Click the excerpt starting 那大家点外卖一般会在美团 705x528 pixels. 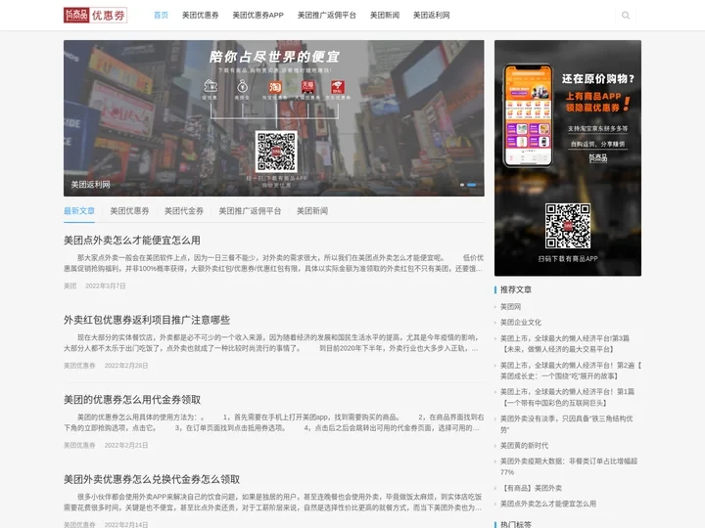273,263
